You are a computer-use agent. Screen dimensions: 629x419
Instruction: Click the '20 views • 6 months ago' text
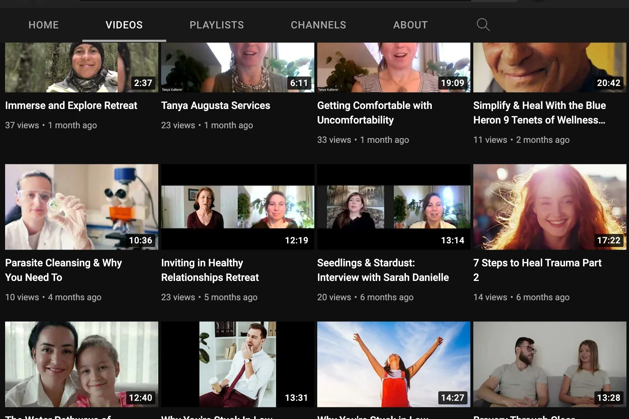(365, 297)
